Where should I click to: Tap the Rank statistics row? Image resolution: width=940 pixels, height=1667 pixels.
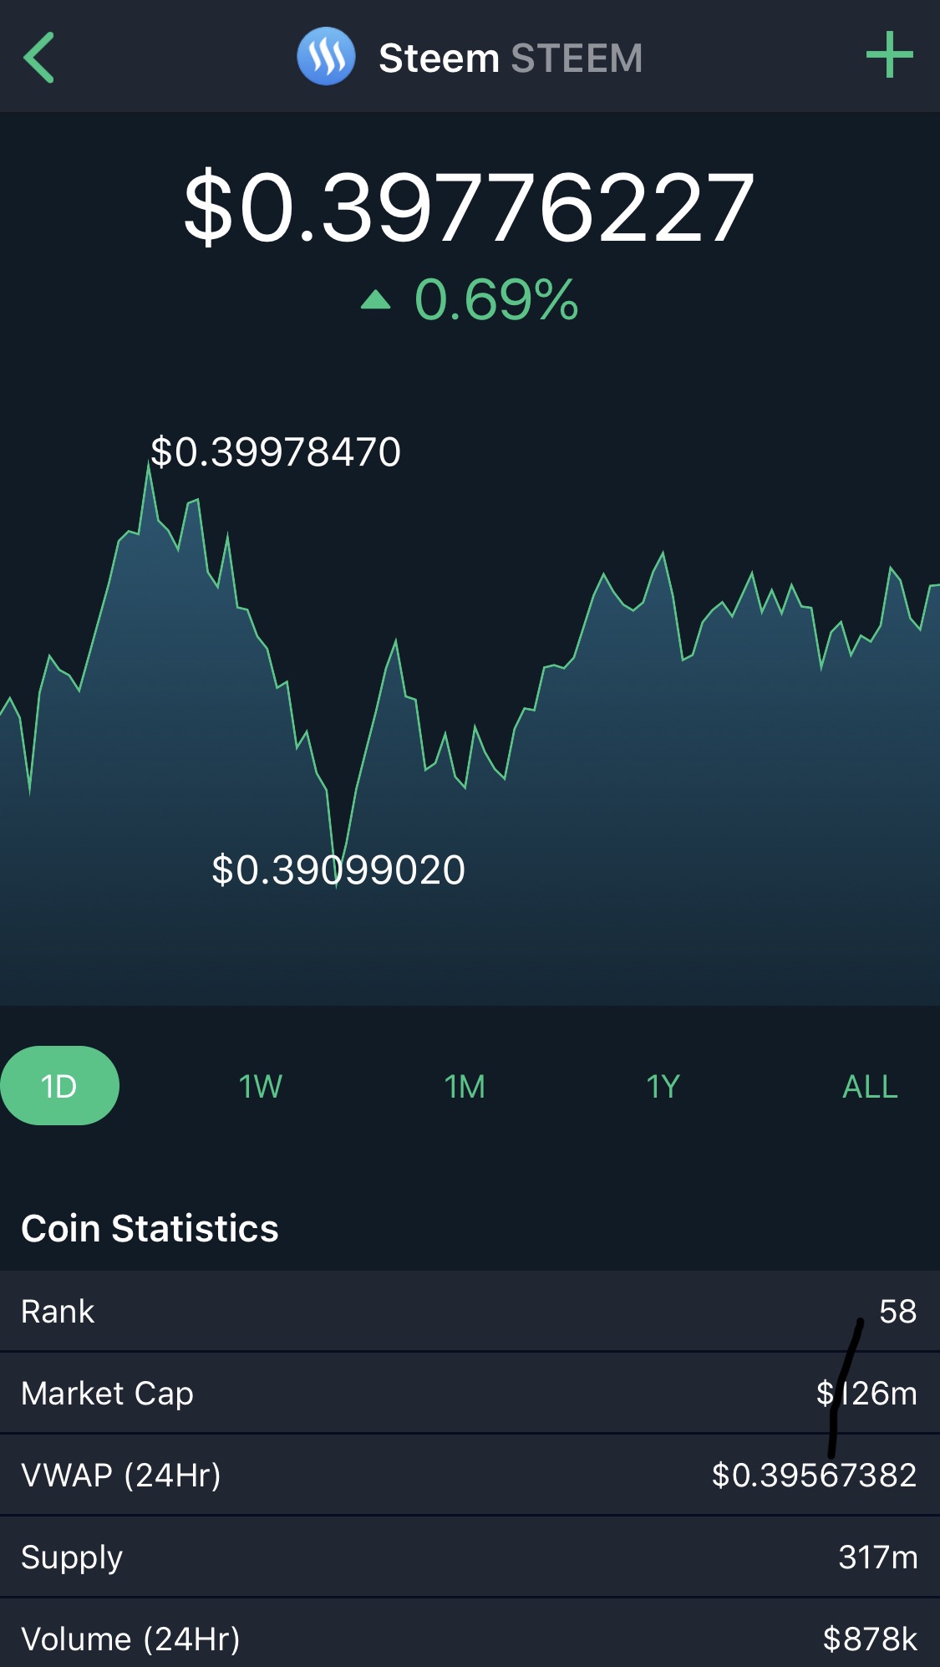470,1311
